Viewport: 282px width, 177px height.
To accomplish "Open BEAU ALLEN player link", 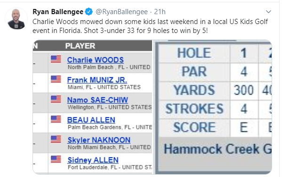I will click(x=91, y=120).
